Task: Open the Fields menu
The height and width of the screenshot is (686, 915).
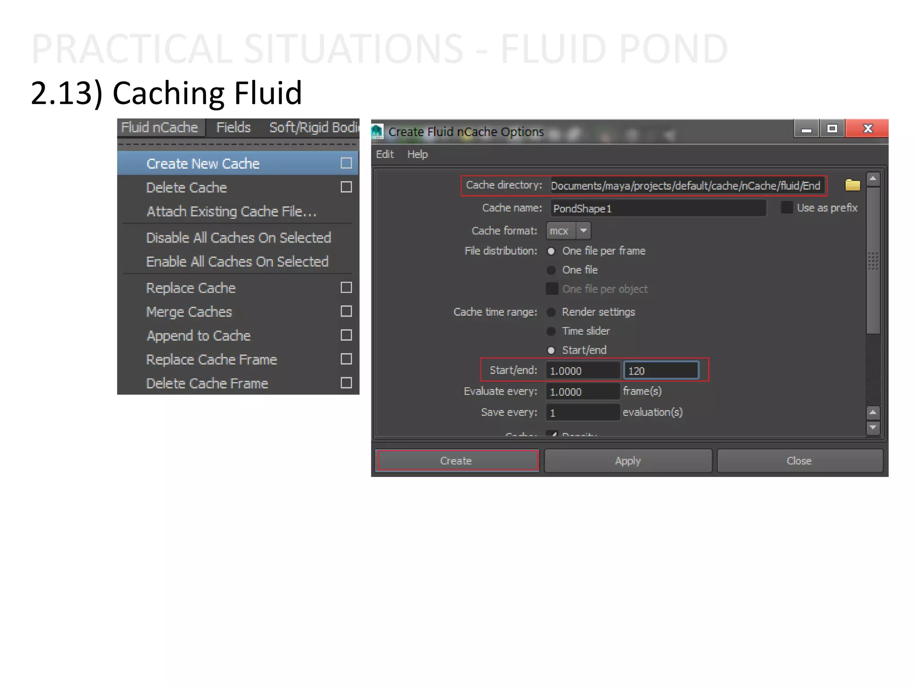Action: 233,127
